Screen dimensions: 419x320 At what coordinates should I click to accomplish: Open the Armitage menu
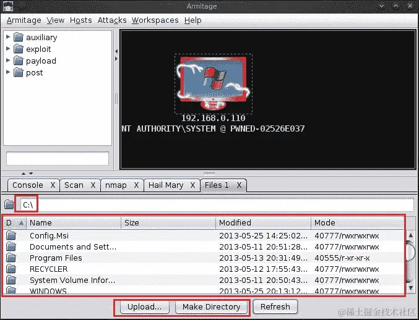(24, 20)
